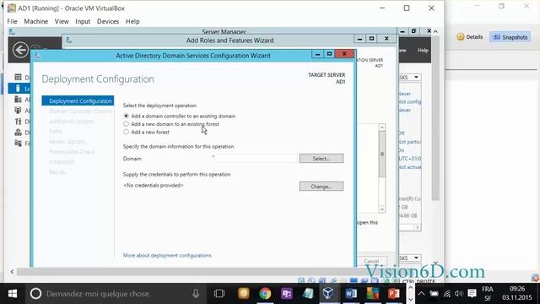Open the Wi-Fi network tray icon

pos(447,294)
